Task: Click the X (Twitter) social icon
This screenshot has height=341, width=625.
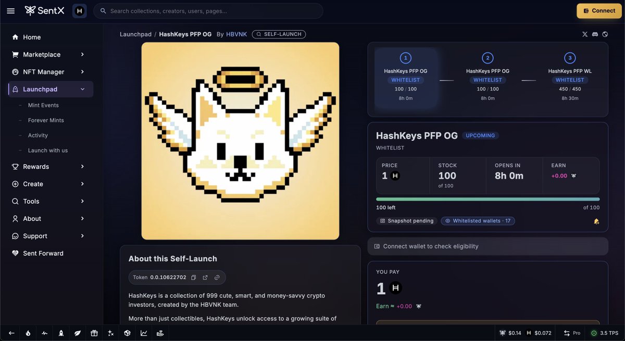Action: 585,34
